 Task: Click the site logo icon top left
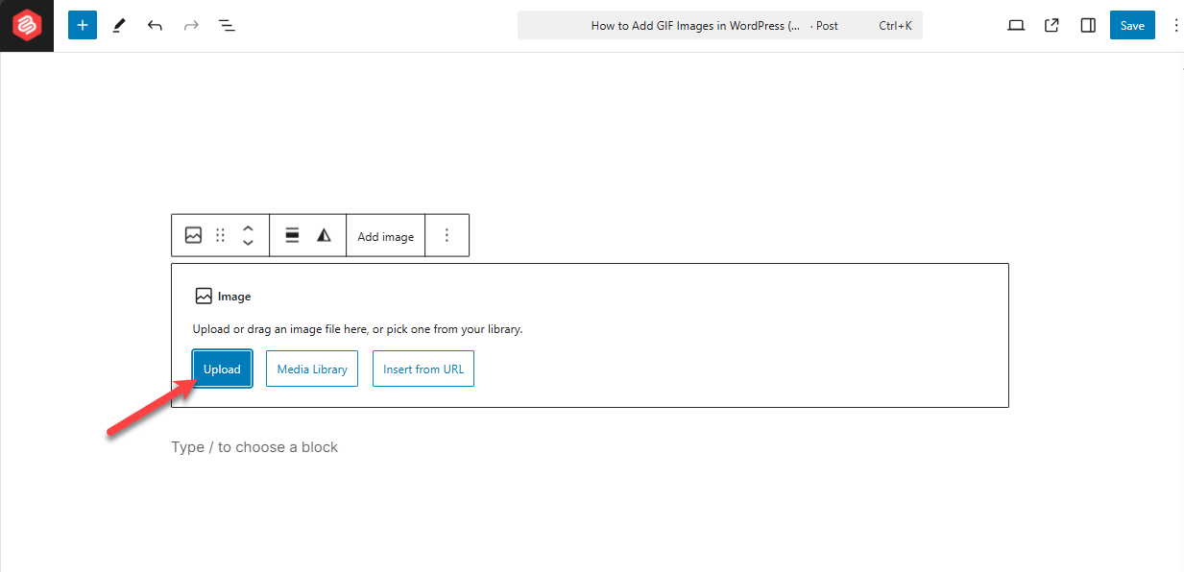pos(25,25)
